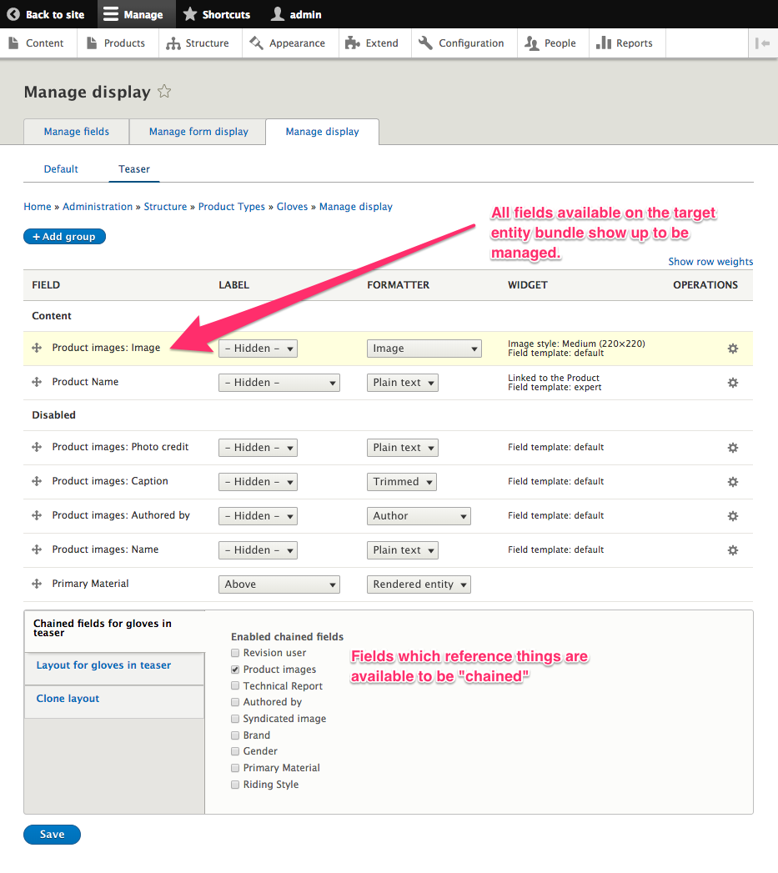Screen dimensions: 778x873
Task: Open the settings gear for Product images row
Action: pyautogui.click(x=733, y=349)
